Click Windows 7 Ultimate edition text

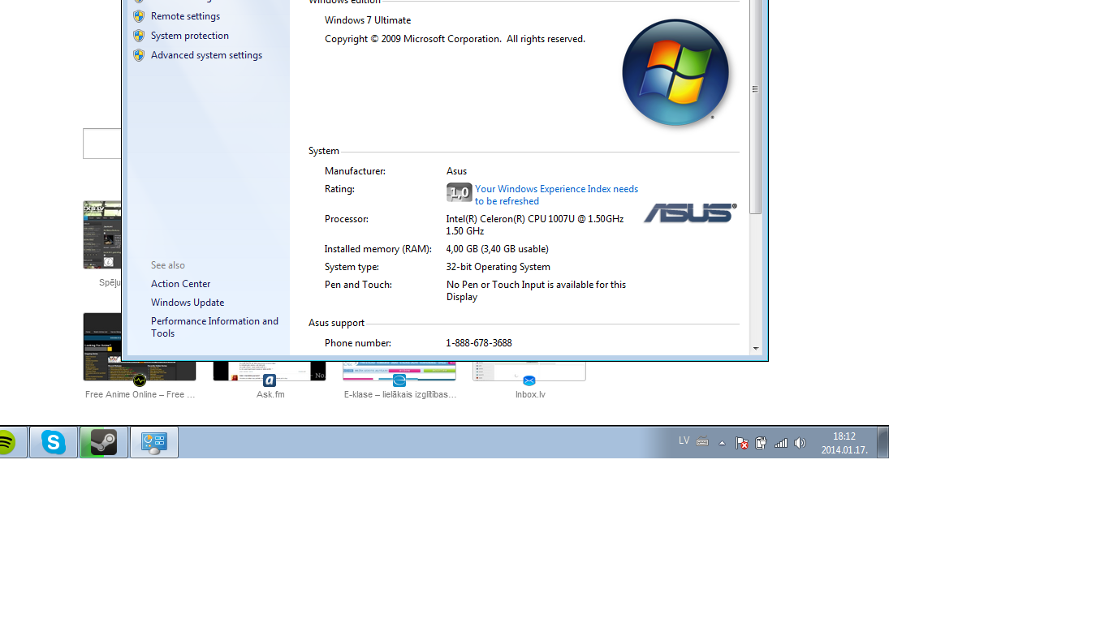[368, 20]
